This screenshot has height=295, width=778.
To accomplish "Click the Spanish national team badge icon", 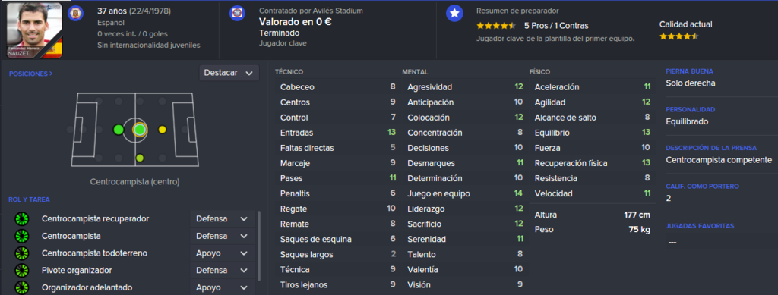I will pos(75,13).
